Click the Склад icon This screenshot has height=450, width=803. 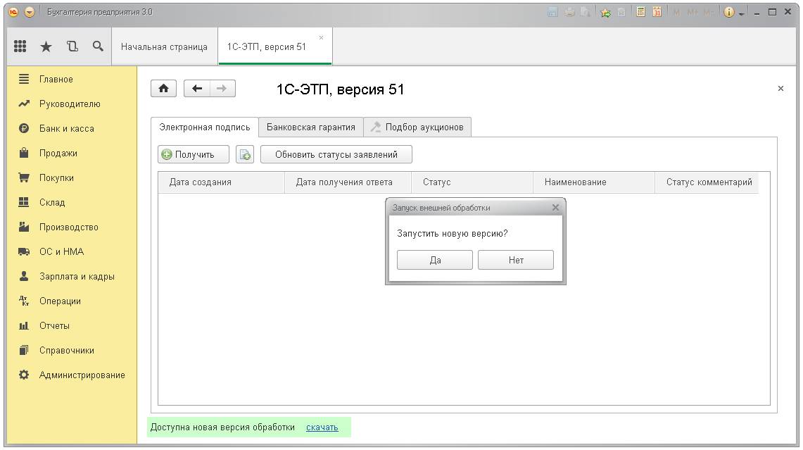[23, 202]
